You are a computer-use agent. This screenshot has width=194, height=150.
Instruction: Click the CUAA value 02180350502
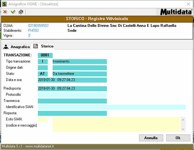coord(38,25)
